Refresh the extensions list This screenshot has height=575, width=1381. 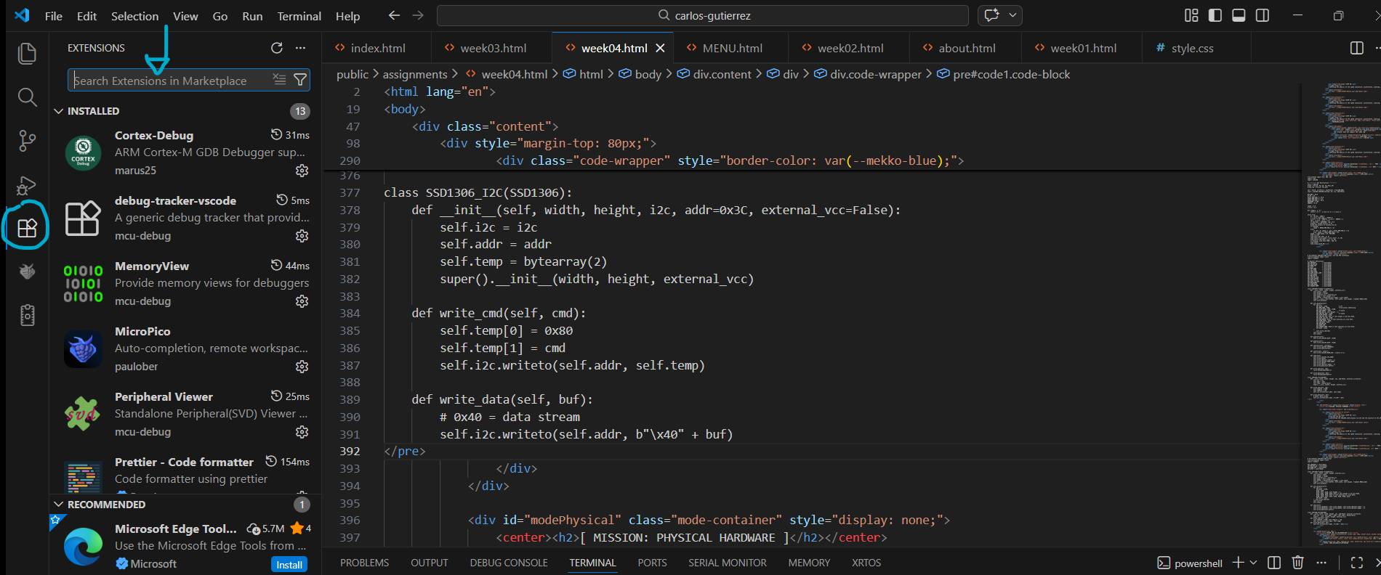277,48
